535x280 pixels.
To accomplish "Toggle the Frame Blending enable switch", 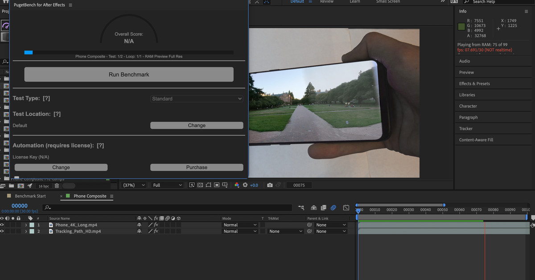I will click(x=323, y=208).
